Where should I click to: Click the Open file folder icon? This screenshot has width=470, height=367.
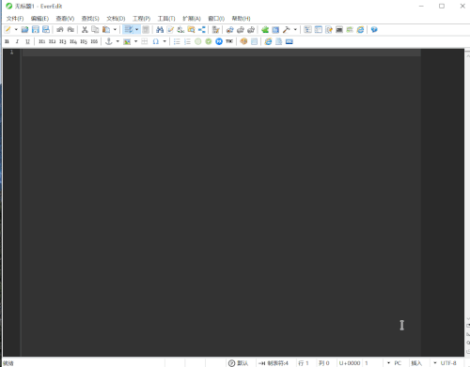[24, 30]
